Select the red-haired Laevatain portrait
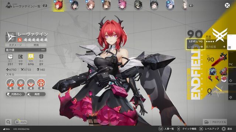Screen dimensions: 236x132 pos(58,5)
